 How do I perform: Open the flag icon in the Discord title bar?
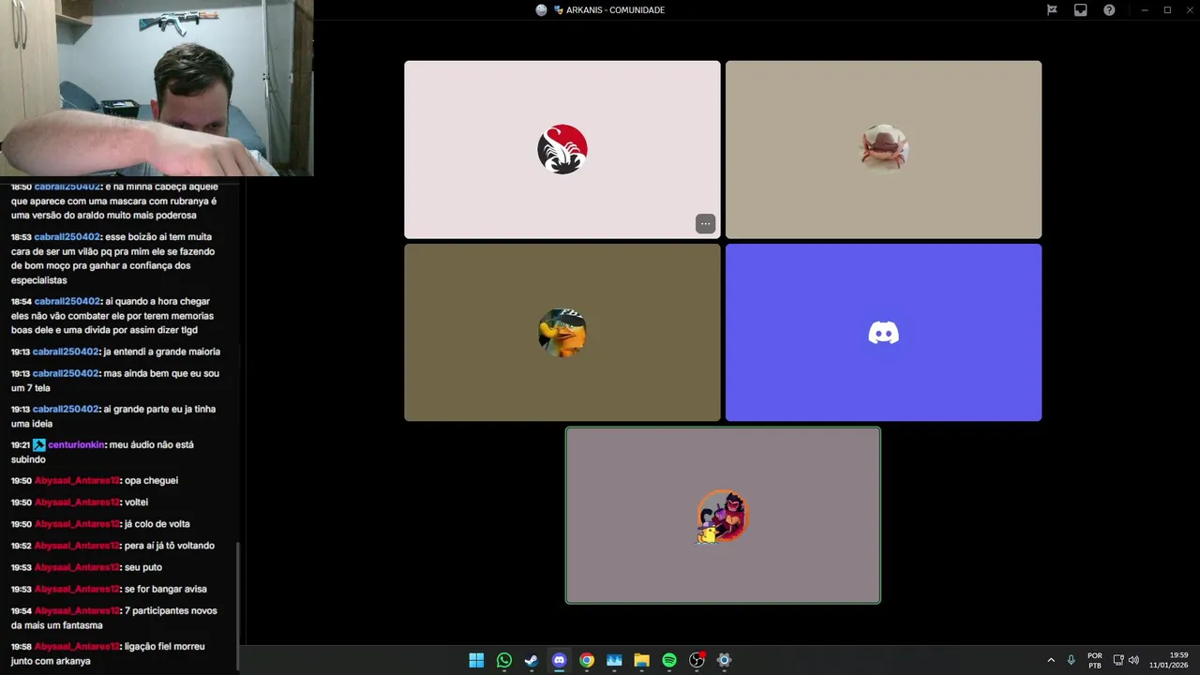pyautogui.click(x=1052, y=10)
